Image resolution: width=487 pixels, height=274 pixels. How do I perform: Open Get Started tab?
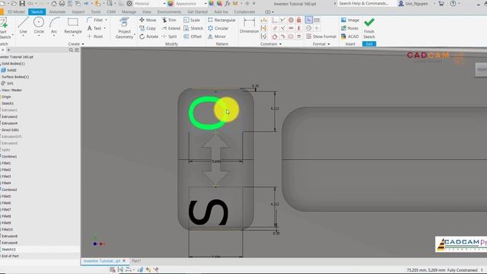[197, 12]
